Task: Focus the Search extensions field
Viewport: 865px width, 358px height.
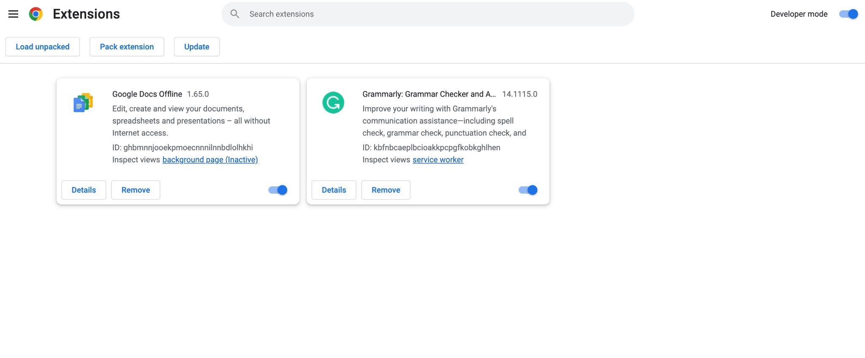Action: pos(428,14)
